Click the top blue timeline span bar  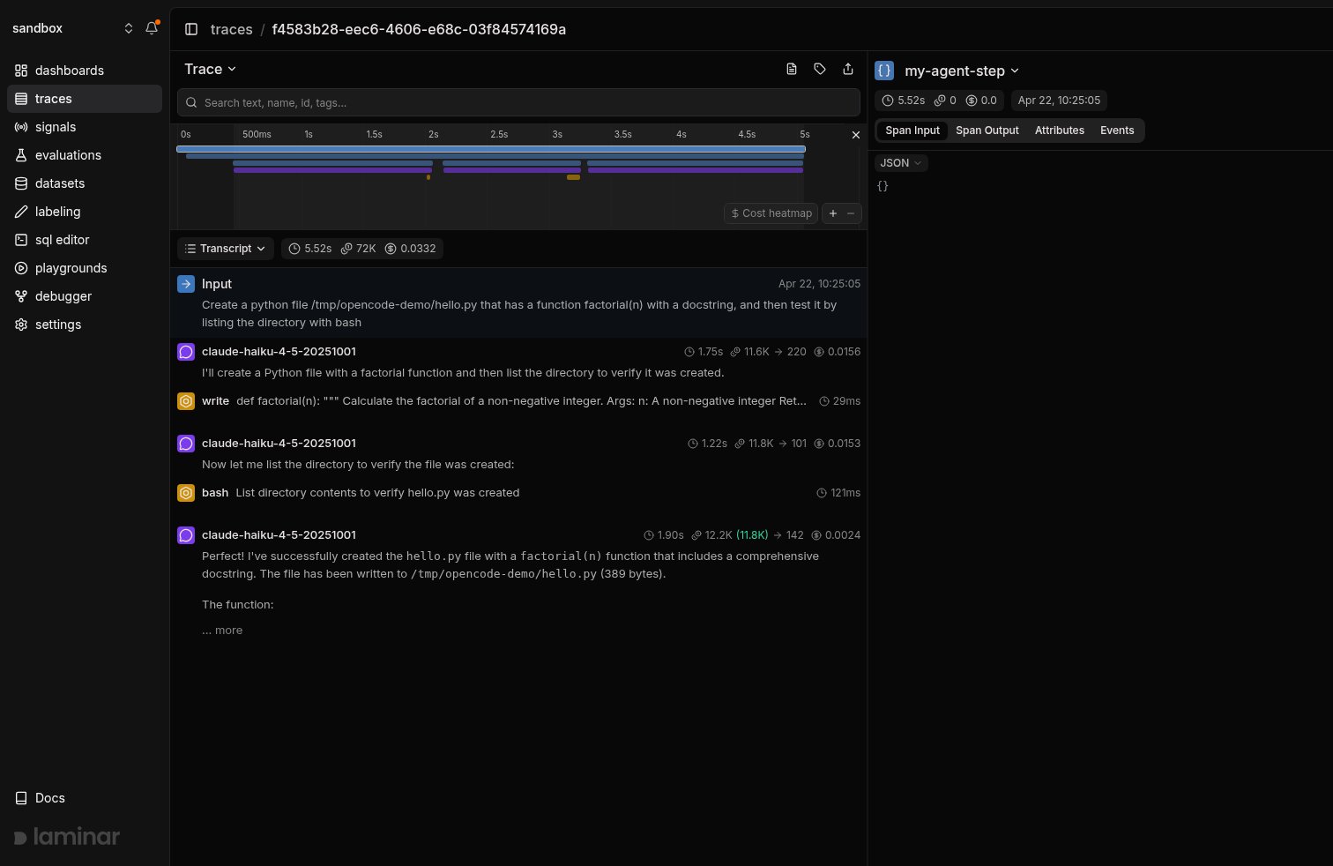(x=491, y=149)
